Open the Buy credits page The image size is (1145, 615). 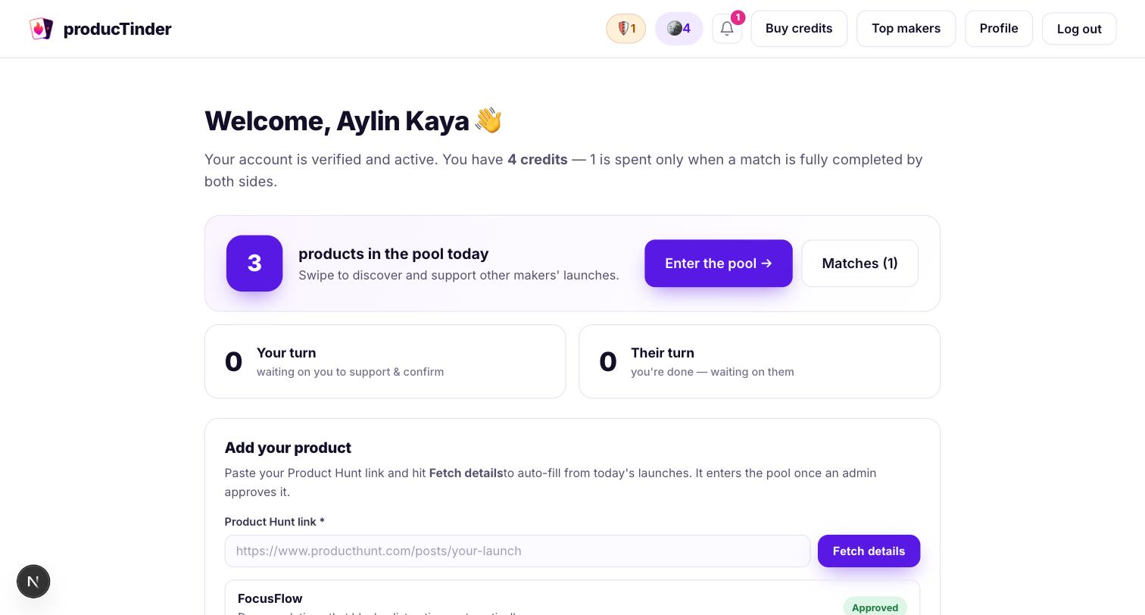799,29
